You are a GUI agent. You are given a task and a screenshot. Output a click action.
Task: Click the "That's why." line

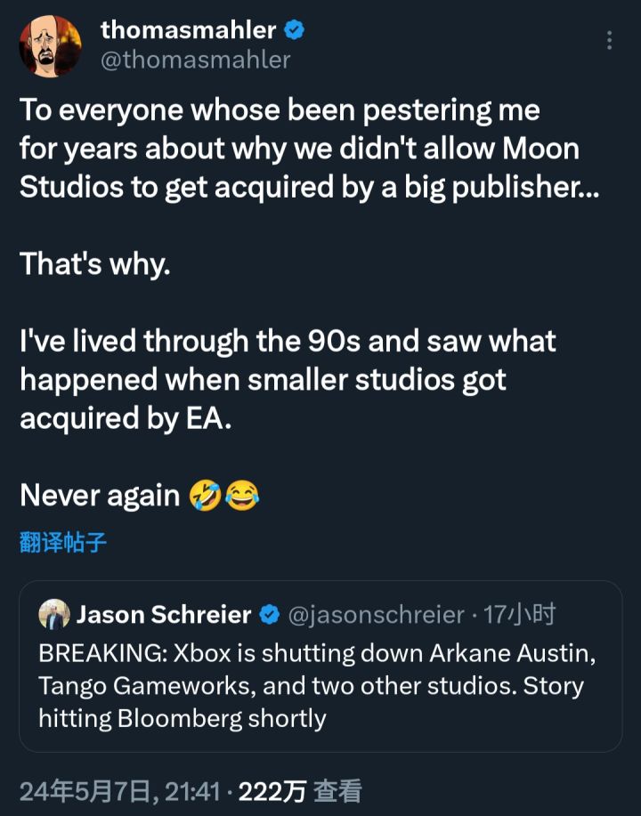[x=94, y=264]
